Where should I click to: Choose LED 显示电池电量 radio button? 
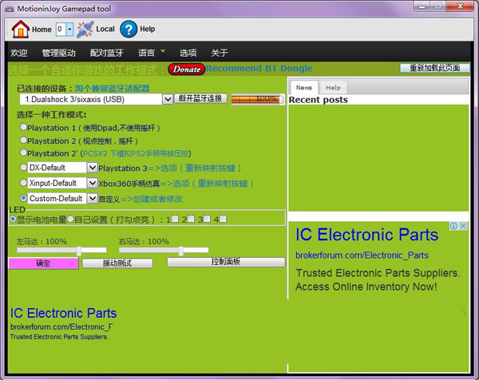pyautogui.click(x=13, y=219)
